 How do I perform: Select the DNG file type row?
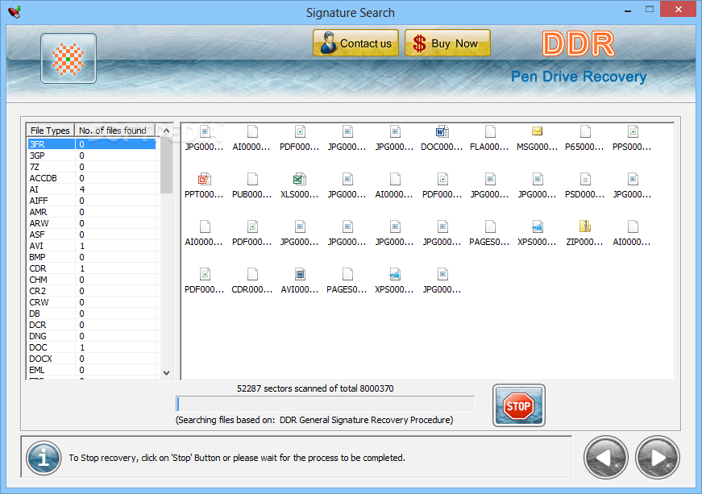coord(92,336)
